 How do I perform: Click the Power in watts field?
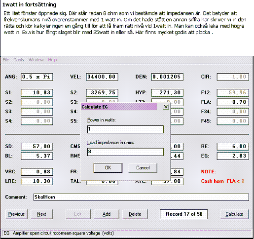coord(125,129)
